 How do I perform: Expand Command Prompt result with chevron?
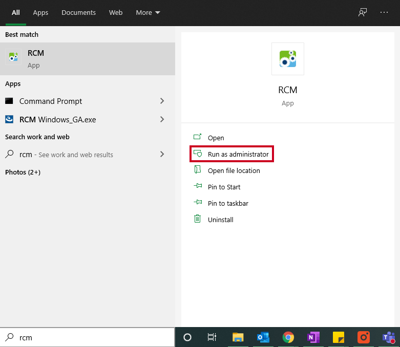coord(162,101)
